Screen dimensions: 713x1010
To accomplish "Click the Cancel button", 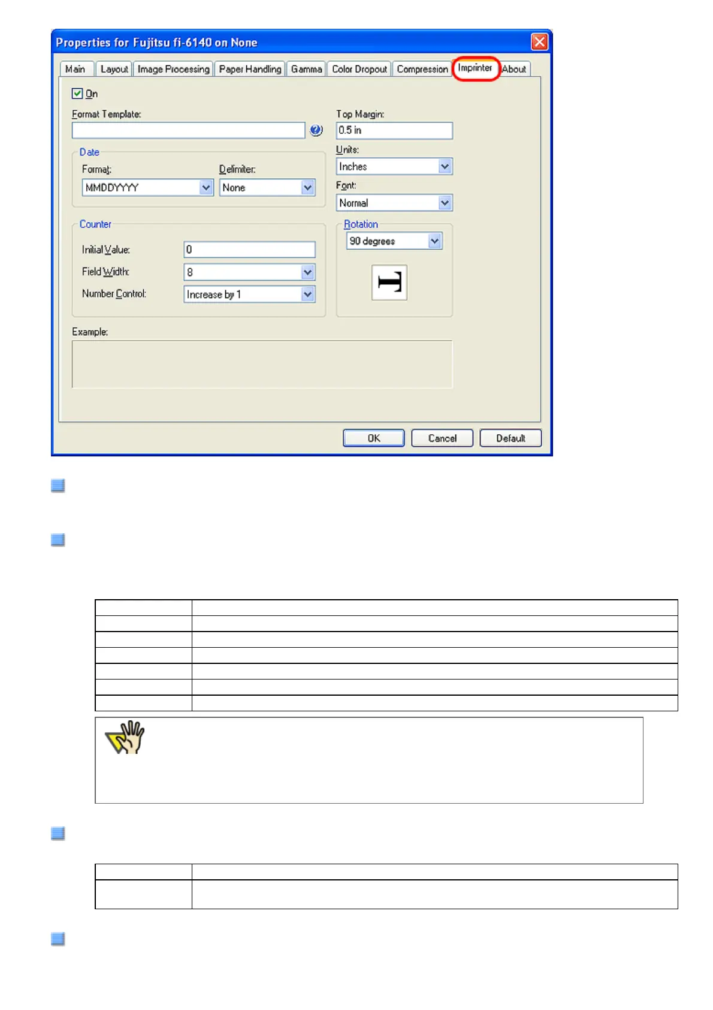I will click(x=442, y=438).
